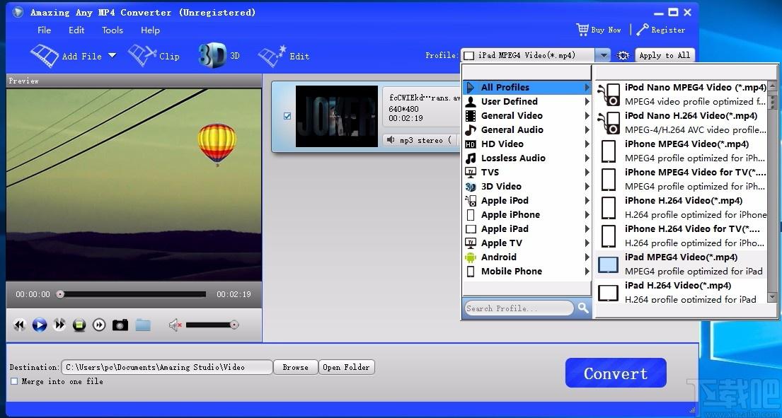
Task: Click the iPod Nano H.264 Video device icon
Action: click(x=609, y=122)
